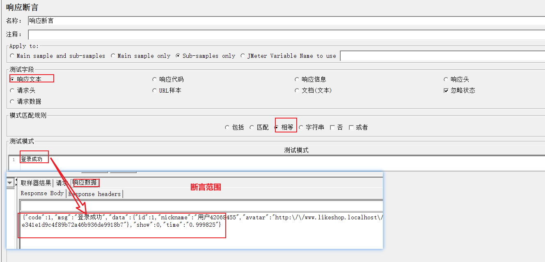This screenshot has height=262, width=545.
Task: Select 请求头 test field radio
Action: (x=23, y=90)
